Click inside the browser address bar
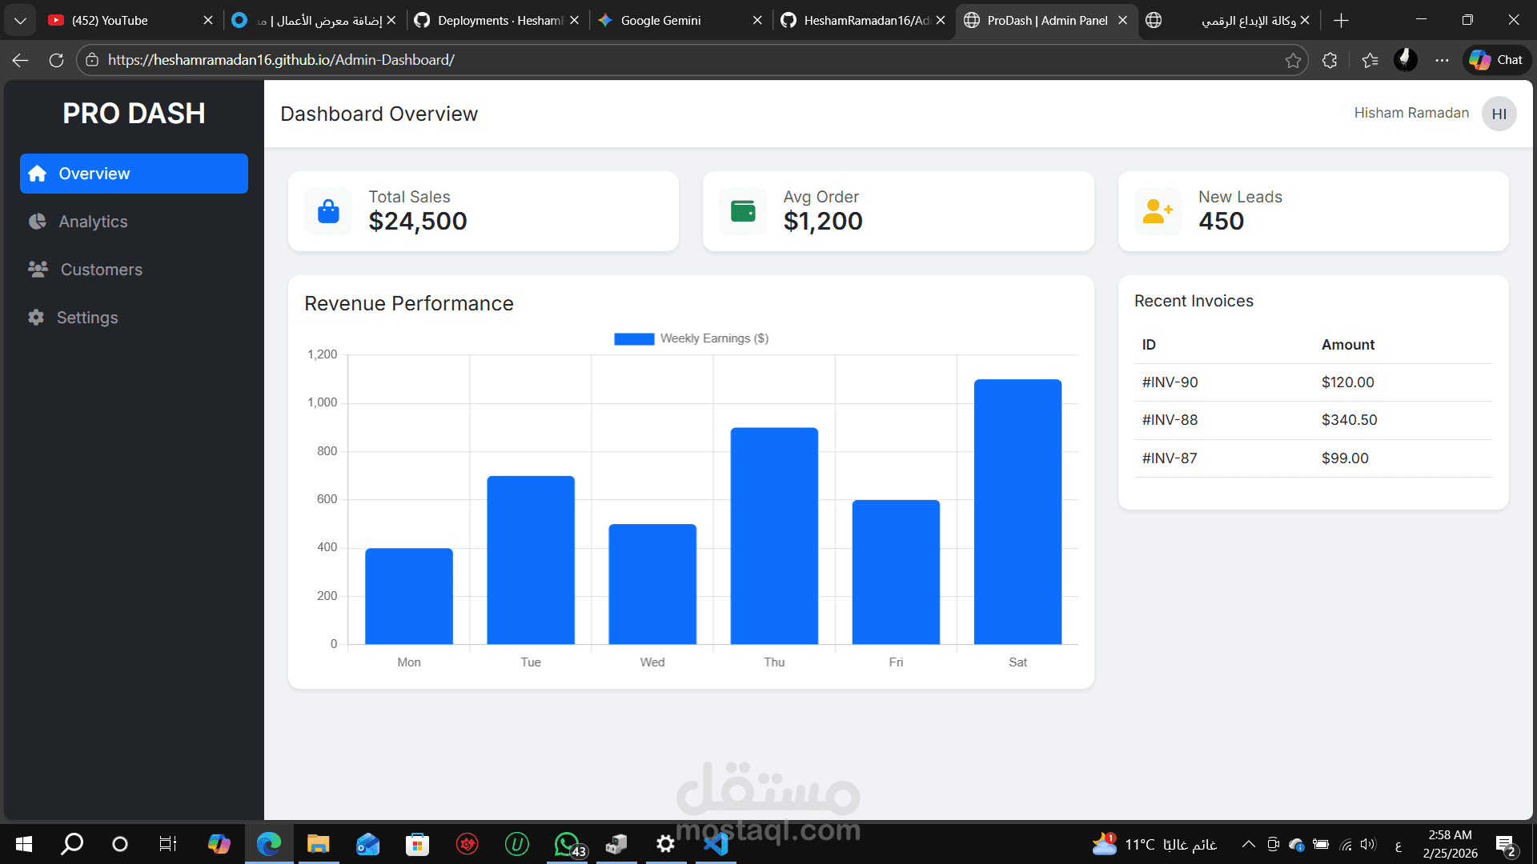Screen dimensions: 1537x864 click(560, 59)
